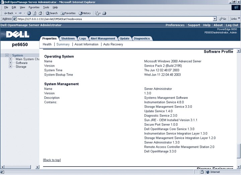
Task: Click the tree pane horizontal scrollbar thumb
Action: (17, 167)
